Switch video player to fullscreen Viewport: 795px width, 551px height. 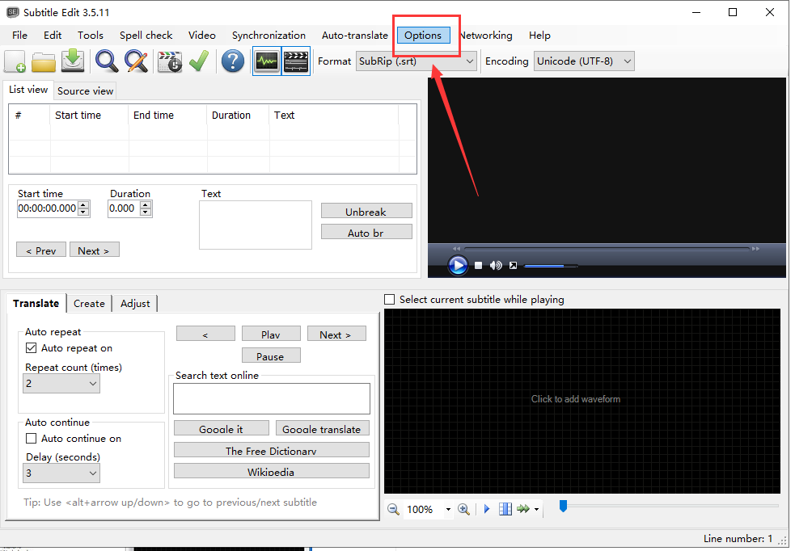[513, 265]
